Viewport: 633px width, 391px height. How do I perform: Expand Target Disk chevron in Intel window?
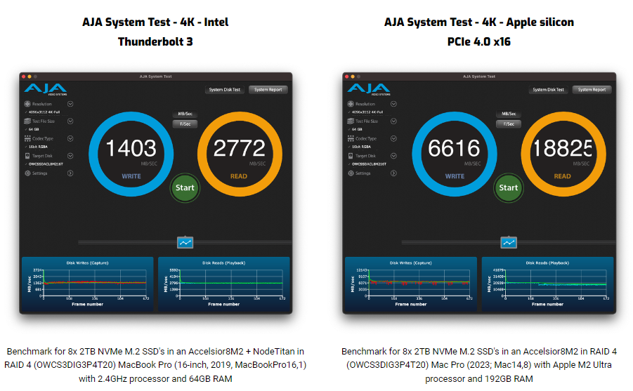click(70, 156)
